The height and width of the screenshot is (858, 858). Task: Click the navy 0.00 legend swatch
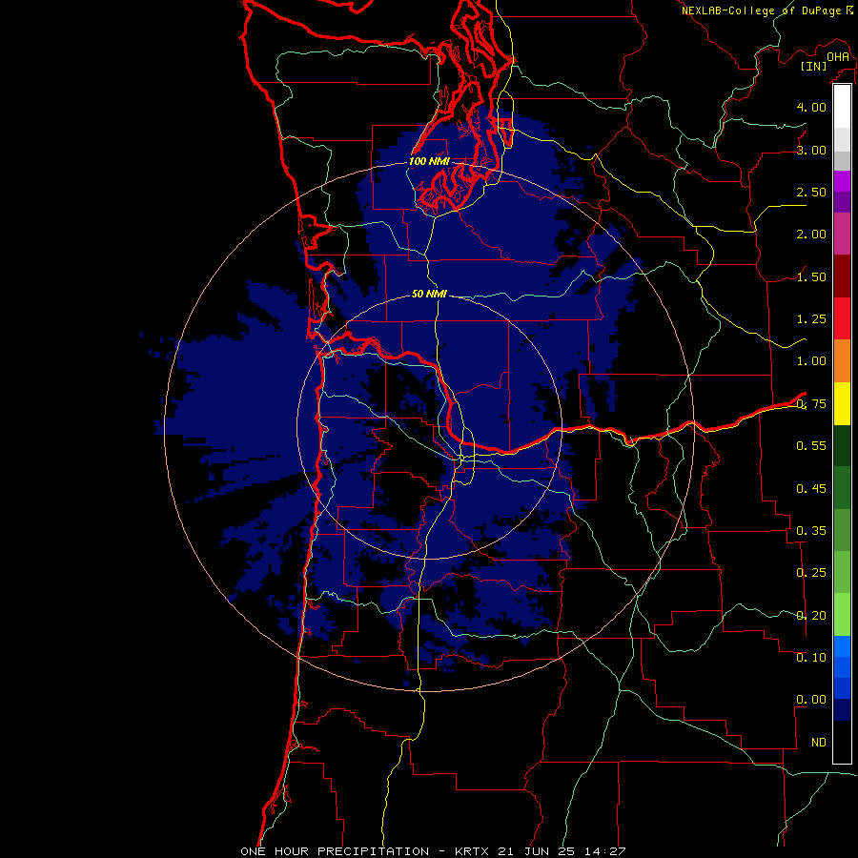(x=842, y=710)
